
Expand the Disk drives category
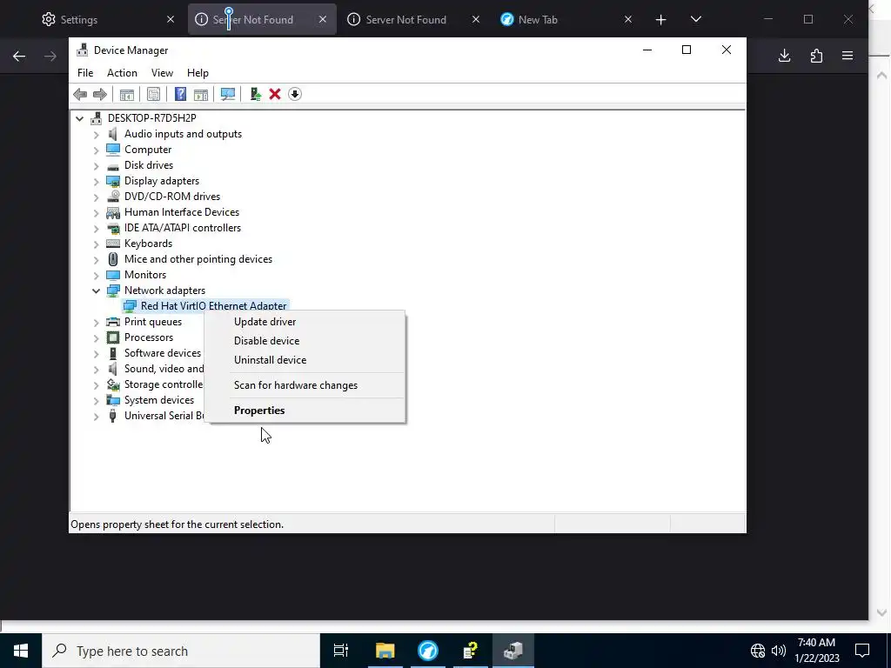point(96,166)
